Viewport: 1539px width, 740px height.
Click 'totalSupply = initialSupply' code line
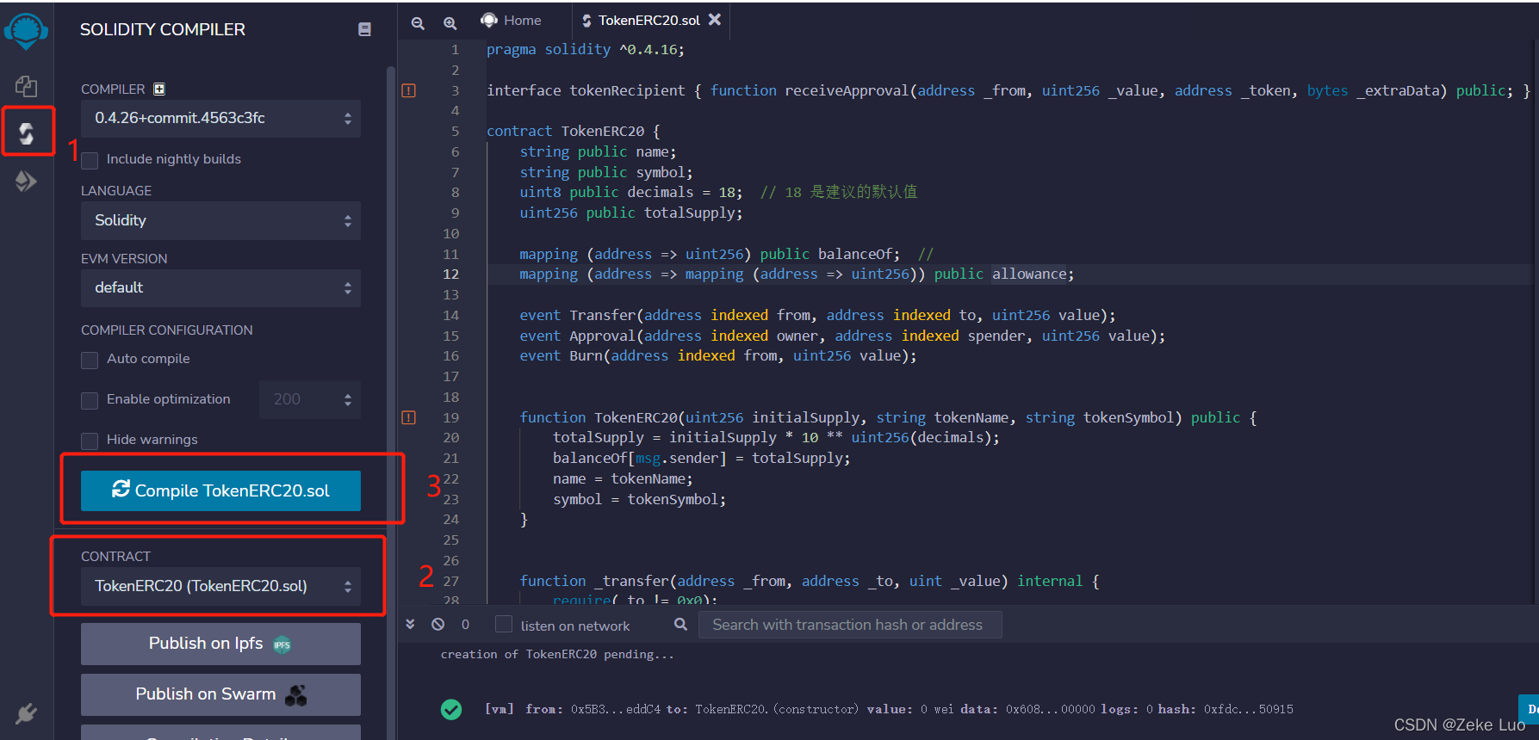(x=776, y=437)
